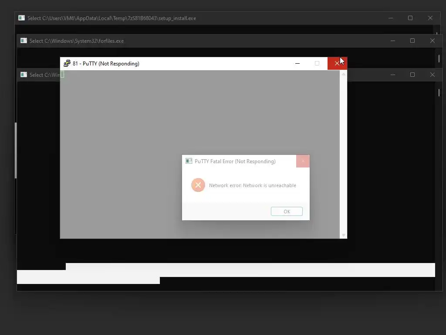Viewport: 446px width, 335px height.
Task: Minimize the 81 - PuTTY window
Action: click(x=297, y=63)
